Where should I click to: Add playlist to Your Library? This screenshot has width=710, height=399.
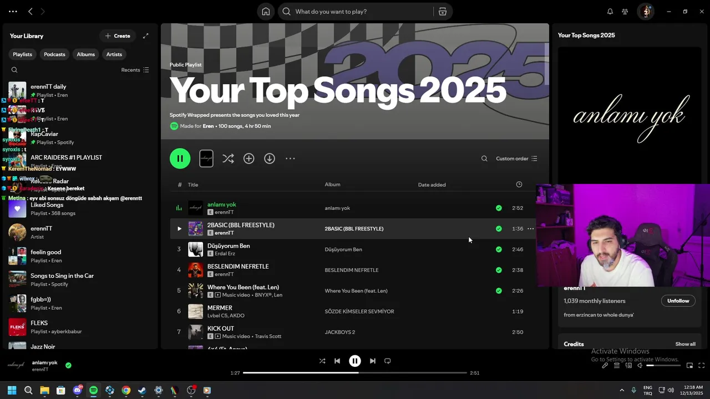[249, 158]
